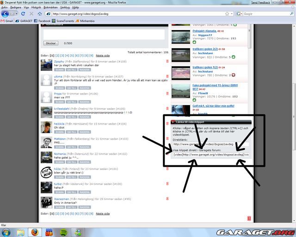Click the Windows Start button
Image resolution: width=296 pixels, height=237 pixels.
click(6, 231)
